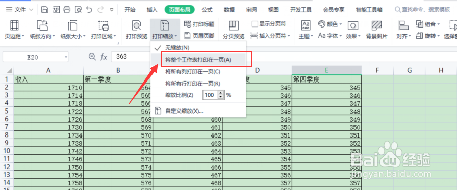The height and width of the screenshot is (190, 457).
Task: Click cell A12 with value 1750
Action: coord(48,167)
